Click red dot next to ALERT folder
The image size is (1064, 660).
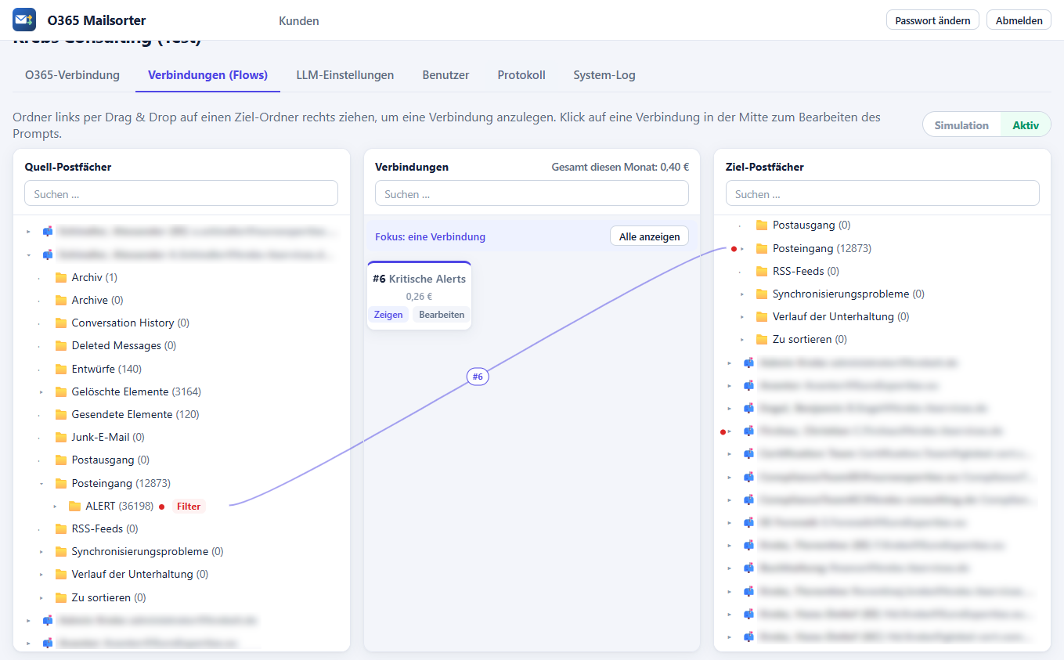pyautogui.click(x=161, y=507)
